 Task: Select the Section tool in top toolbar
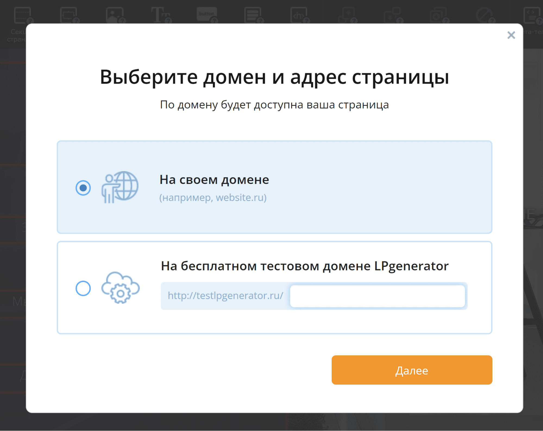[23, 15]
